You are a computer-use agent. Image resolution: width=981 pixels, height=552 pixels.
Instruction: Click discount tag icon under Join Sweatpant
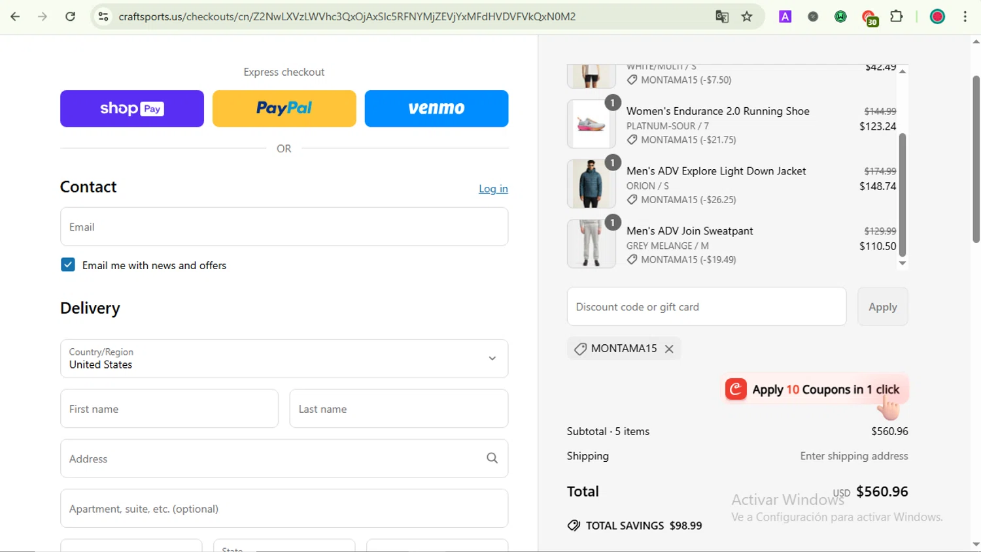click(x=632, y=260)
